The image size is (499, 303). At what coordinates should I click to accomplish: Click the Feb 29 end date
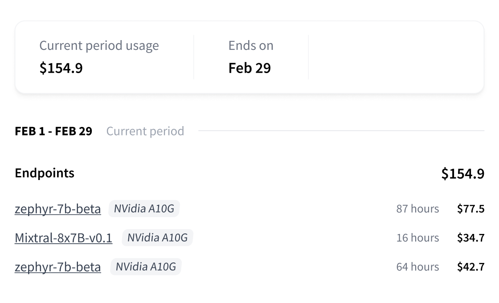click(x=250, y=68)
